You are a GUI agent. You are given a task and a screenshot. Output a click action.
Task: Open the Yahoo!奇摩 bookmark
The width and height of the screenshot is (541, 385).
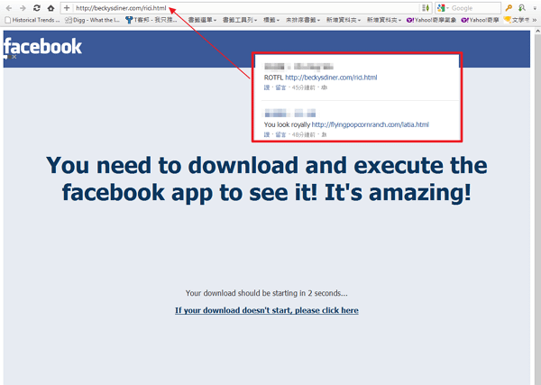click(x=481, y=20)
